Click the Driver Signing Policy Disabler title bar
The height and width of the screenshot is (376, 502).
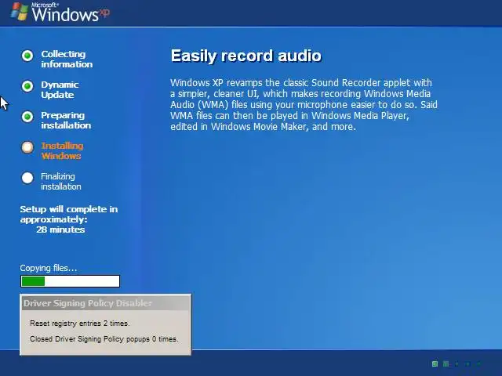coord(106,303)
